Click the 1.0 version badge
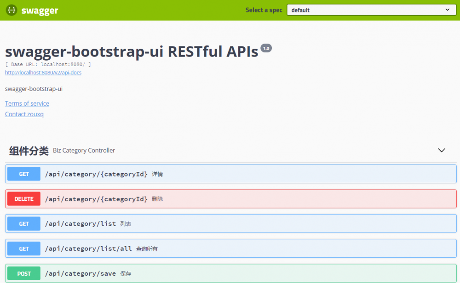Image resolution: width=460 pixels, height=283 pixels. (x=266, y=48)
